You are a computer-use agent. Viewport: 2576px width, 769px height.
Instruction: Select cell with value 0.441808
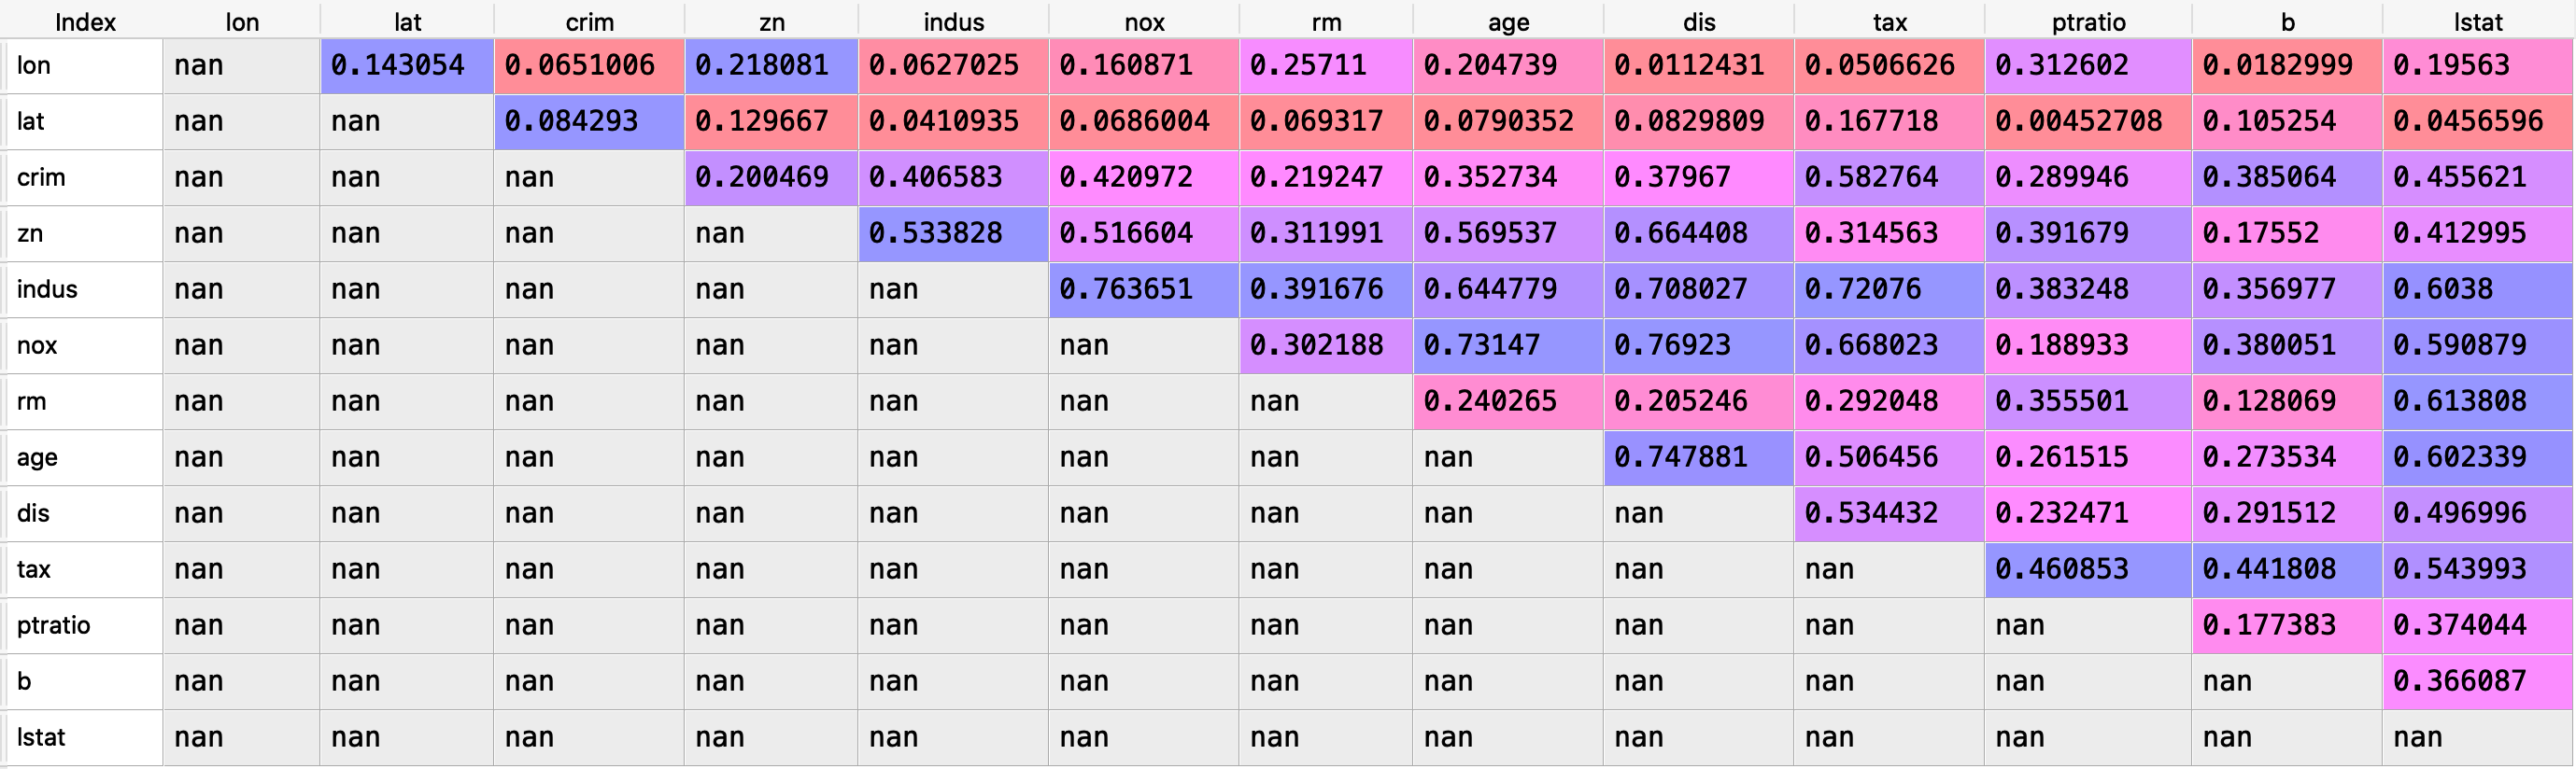coord(2287,569)
